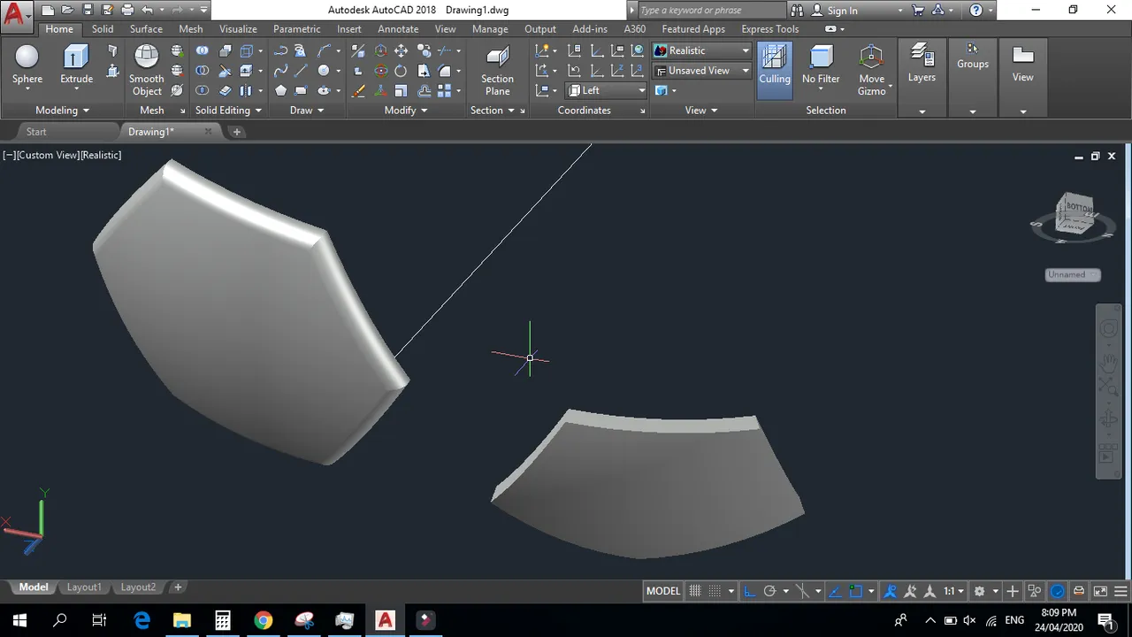1132x637 pixels.
Task: Toggle grid display in status bar
Action: [x=695, y=591]
